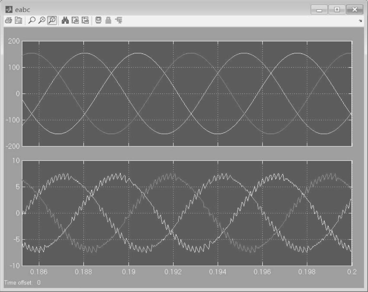
Task: Click the 0.188 time axis label
Action: tap(84, 272)
